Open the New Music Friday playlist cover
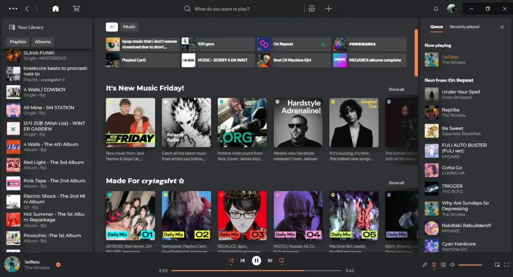Viewport: 513px width, 277px height. point(130,122)
